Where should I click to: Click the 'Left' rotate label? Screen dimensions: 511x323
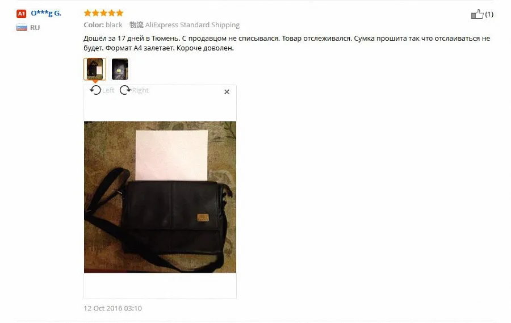[108, 90]
